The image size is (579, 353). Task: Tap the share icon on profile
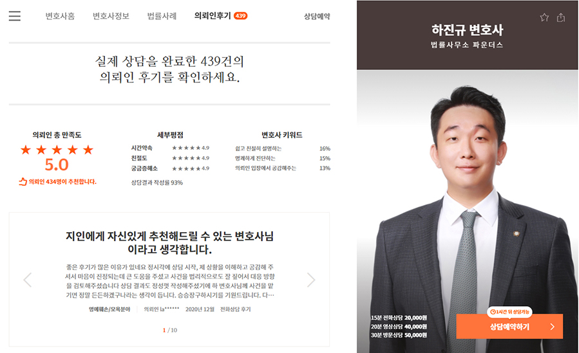pos(561,17)
